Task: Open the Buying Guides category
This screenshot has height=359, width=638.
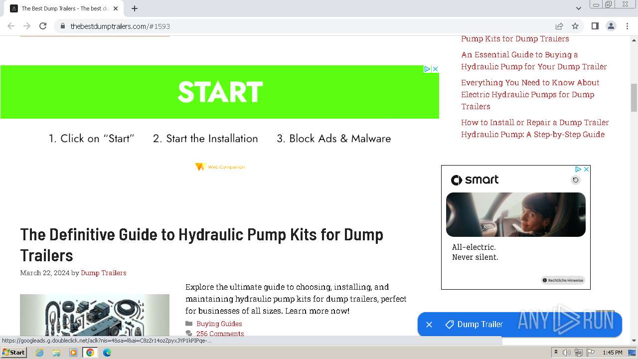Action: click(x=219, y=324)
